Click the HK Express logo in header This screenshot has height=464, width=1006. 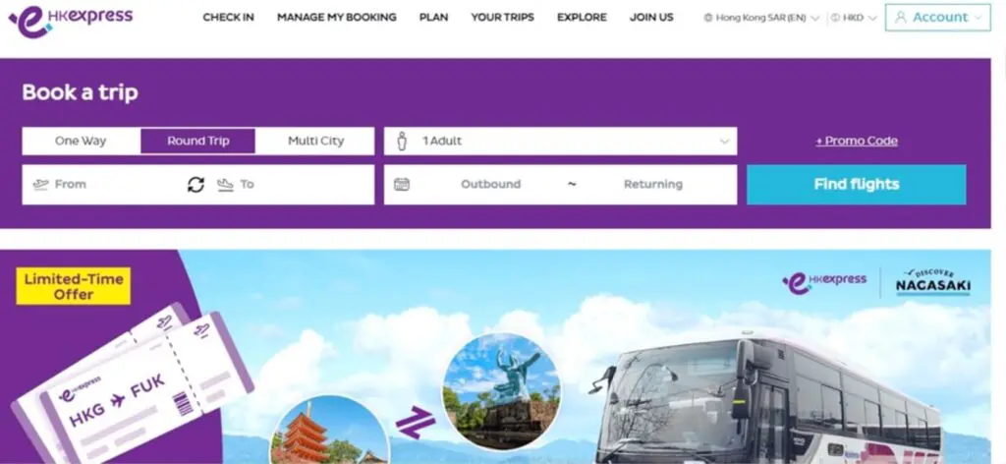70,20
